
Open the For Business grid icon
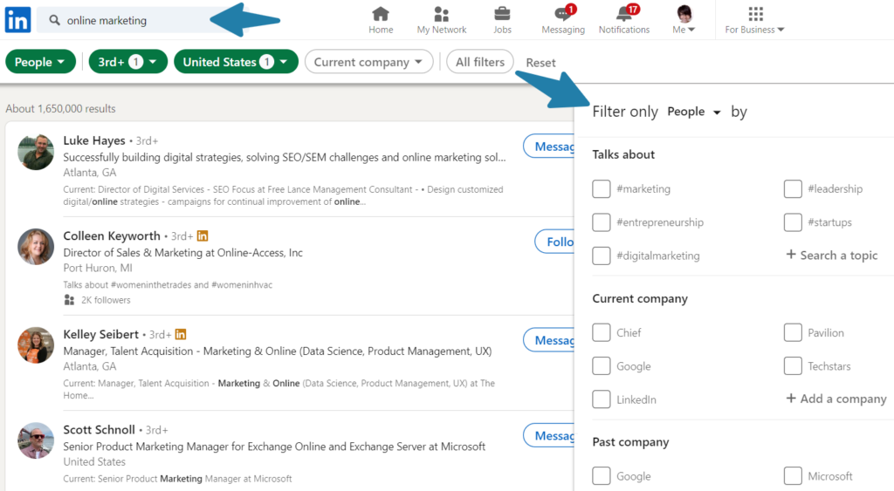click(x=755, y=14)
